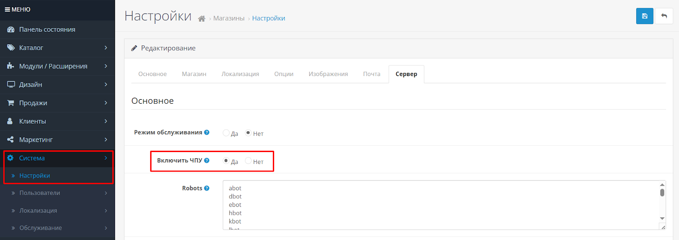
Task: Click help icon next to Включить ЧПУ
Action: click(x=207, y=161)
